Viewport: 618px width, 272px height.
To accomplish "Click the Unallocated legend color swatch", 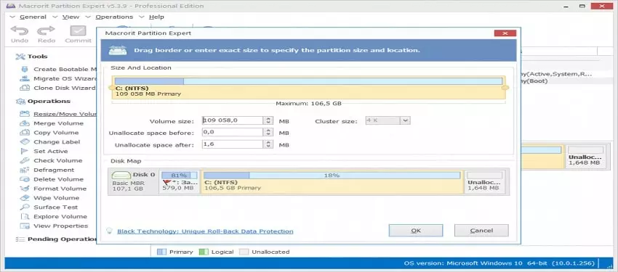I will pyautogui.click(x=244, y=252).
